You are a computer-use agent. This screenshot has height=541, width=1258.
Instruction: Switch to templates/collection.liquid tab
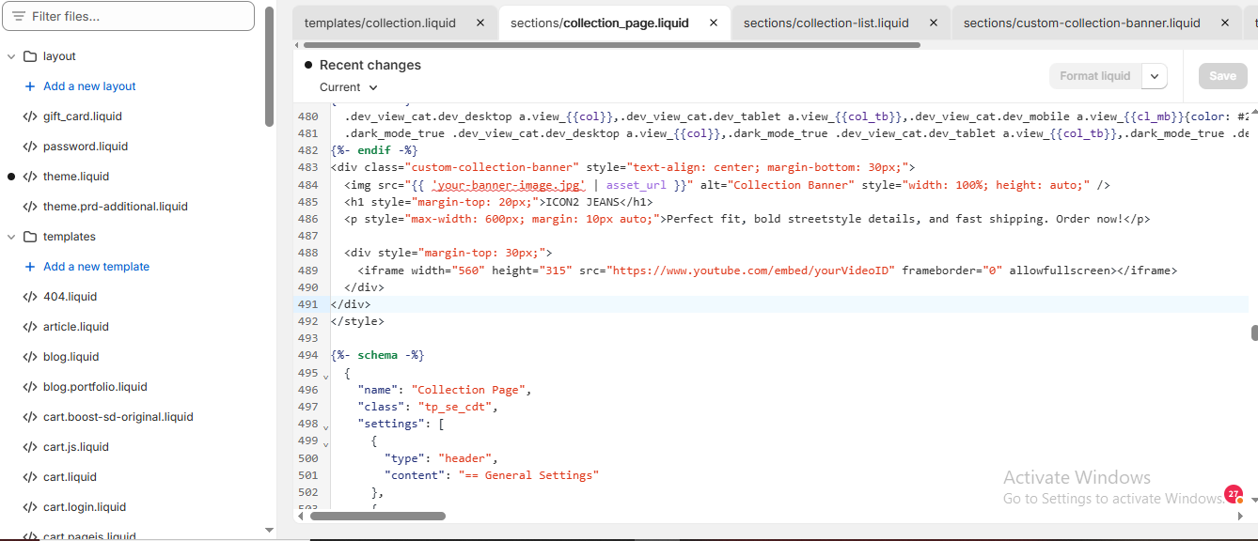pos(380,23)
